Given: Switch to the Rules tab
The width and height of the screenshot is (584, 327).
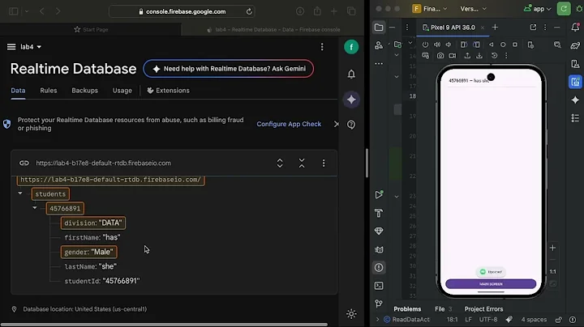Looking at the screenshot, I should click(x=49, y=91).
